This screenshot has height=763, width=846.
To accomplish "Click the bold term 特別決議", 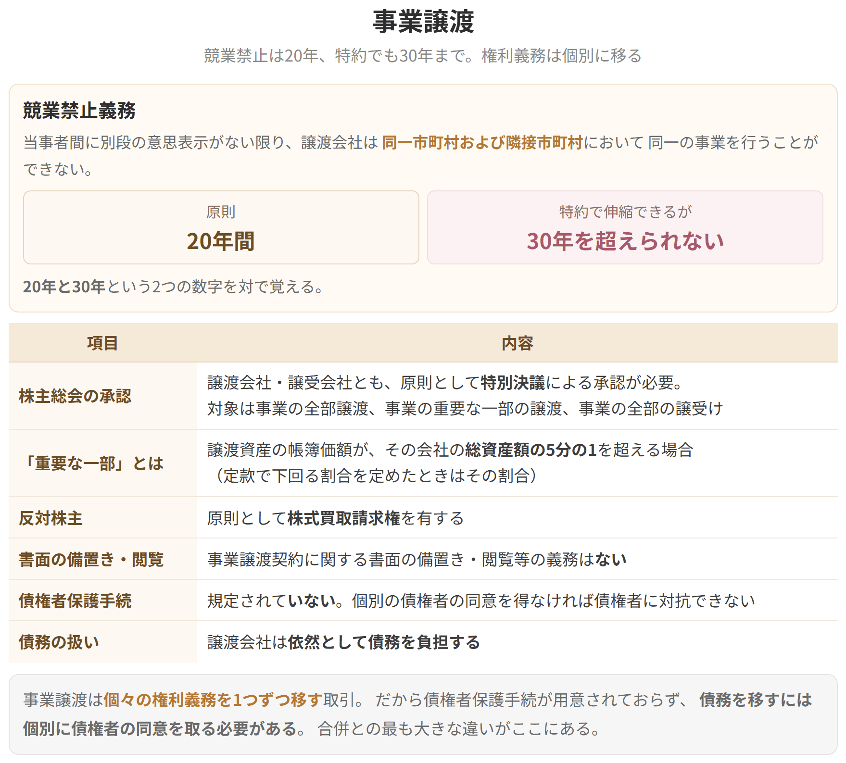I will 513,383.
